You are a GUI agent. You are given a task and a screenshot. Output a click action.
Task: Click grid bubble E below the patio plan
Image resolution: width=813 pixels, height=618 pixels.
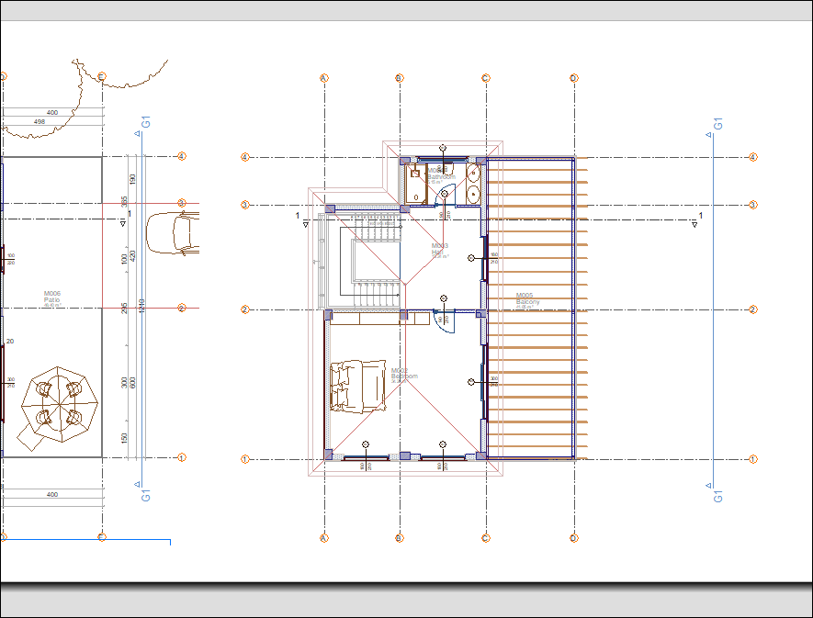[x=102, y=537]
